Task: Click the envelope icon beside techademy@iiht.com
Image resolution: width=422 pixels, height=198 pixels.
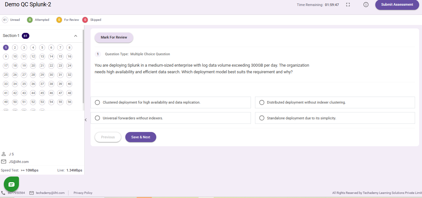Action: [32, 193]
